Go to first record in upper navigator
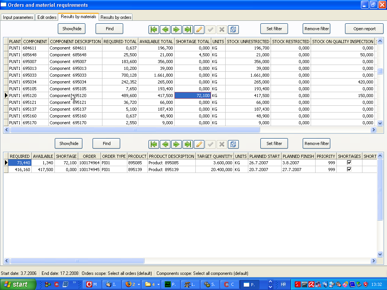The width and height of the screenshot is (387, 290). point(153,29)
